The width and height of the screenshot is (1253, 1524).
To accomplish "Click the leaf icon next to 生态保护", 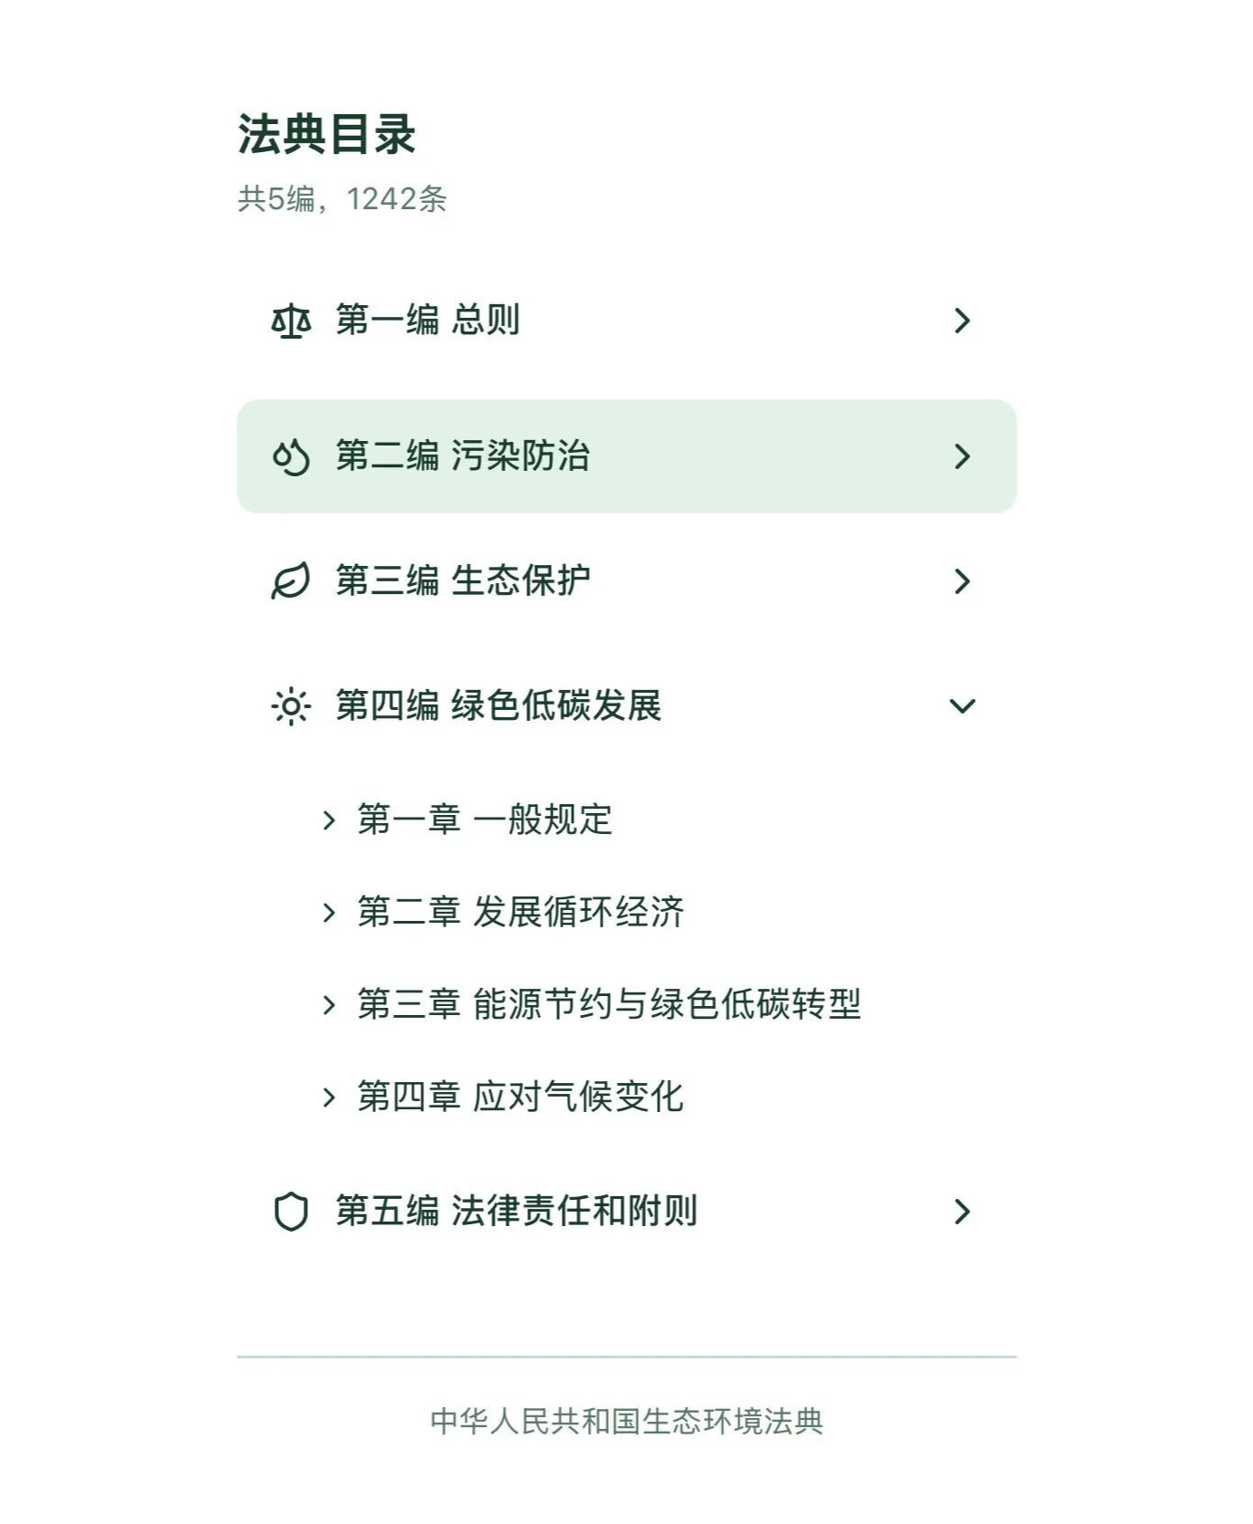I will click(291, 581).
